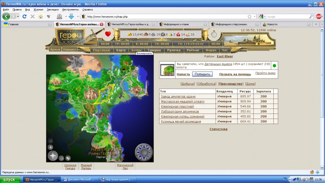The image size is (325, 183).
Task: Click the green status dot beside monster notice
Action: click(274, 65)
